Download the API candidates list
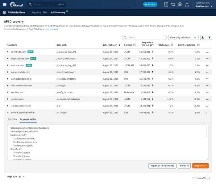 203,37
